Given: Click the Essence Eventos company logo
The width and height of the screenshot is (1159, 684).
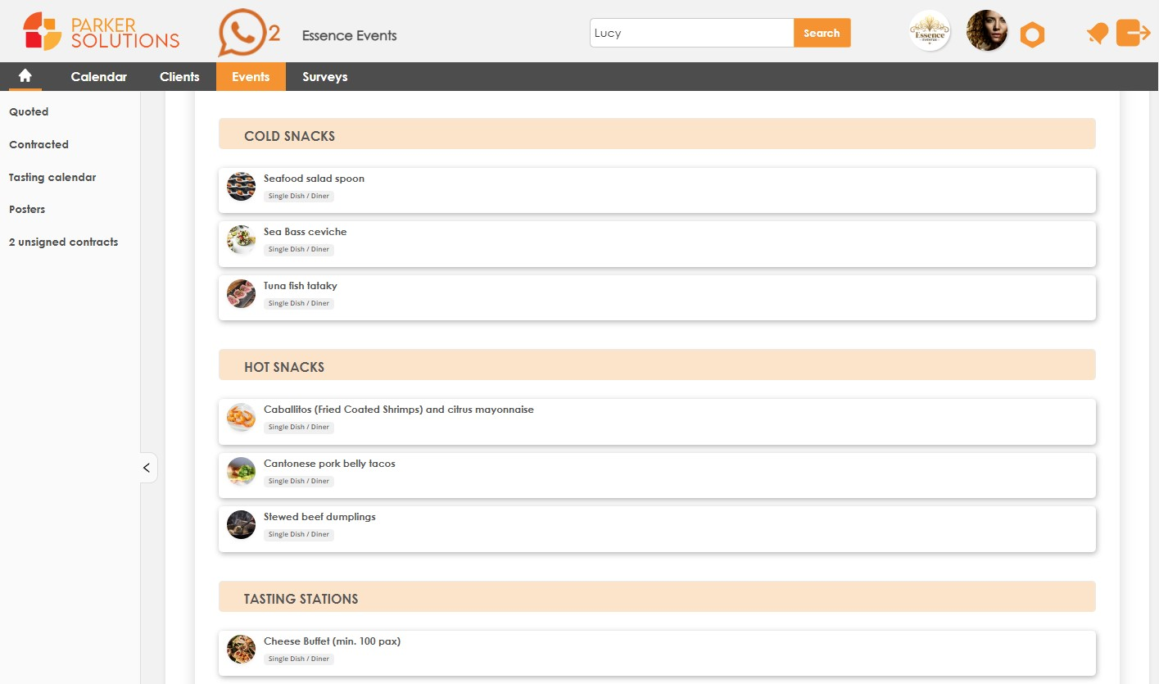Looking at the screenshot, I should [929, 29].
